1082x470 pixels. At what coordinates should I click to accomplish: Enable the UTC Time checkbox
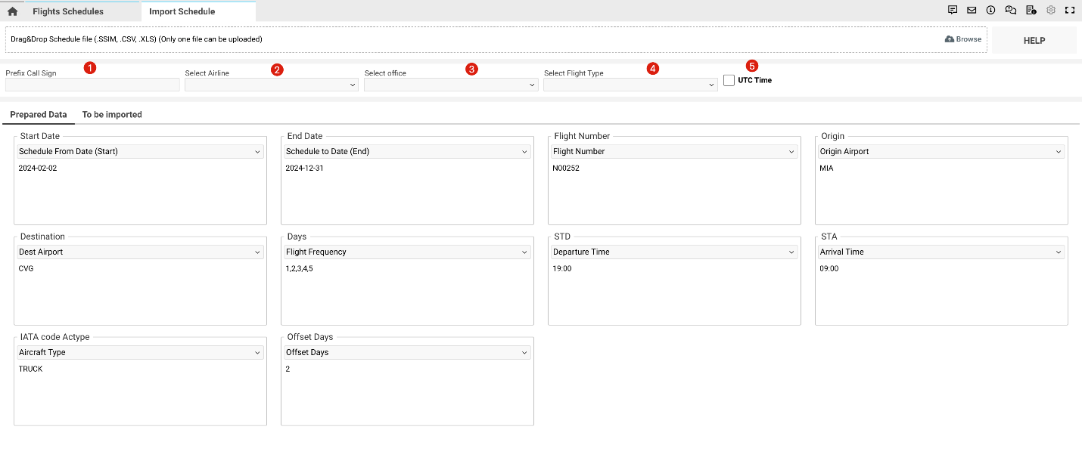729,80
